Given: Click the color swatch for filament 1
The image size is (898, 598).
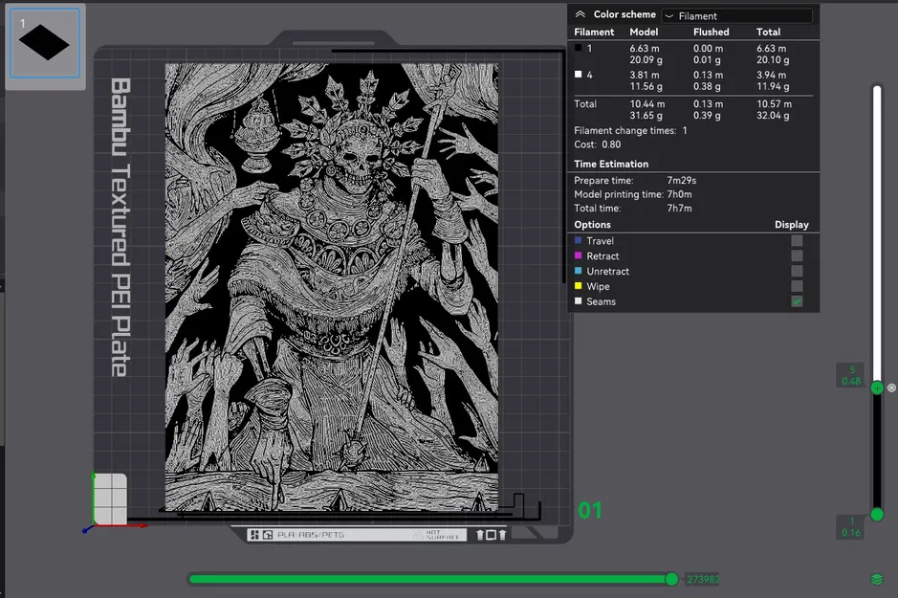Looking at the screenshot, I should click(x=580, y=48).
